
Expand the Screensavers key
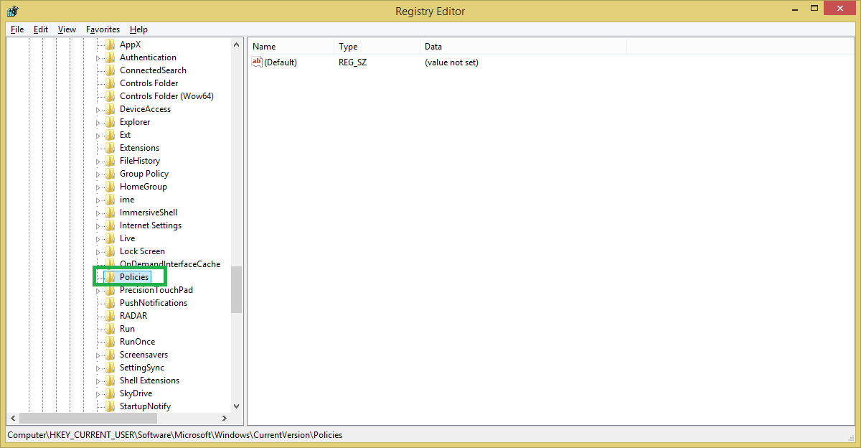pyautogui.click(x=98, y=355)
